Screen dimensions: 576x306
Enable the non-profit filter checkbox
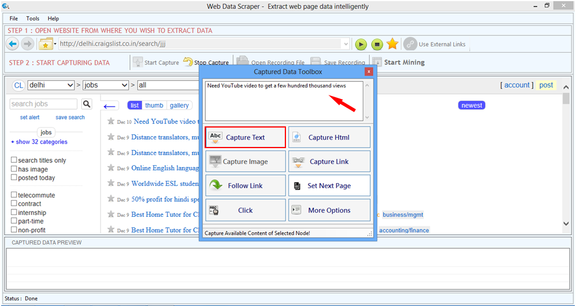[x=14, y=230]
